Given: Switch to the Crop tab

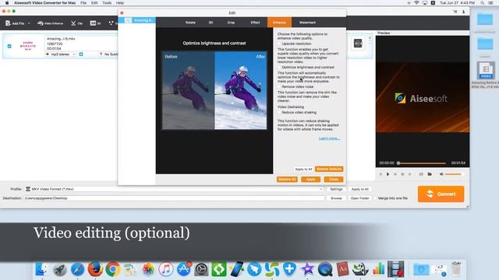Looking at the screenshot, I should (231, 23).
